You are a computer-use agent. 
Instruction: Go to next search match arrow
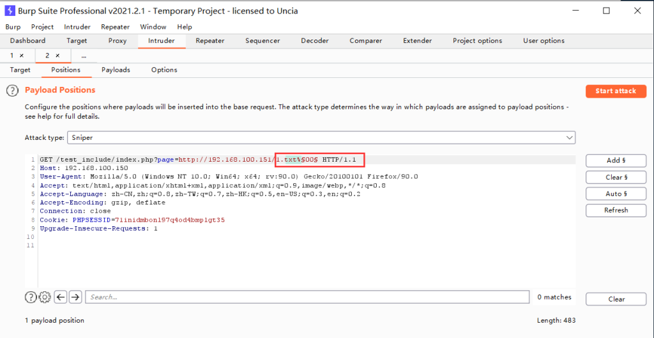(75, 296)
